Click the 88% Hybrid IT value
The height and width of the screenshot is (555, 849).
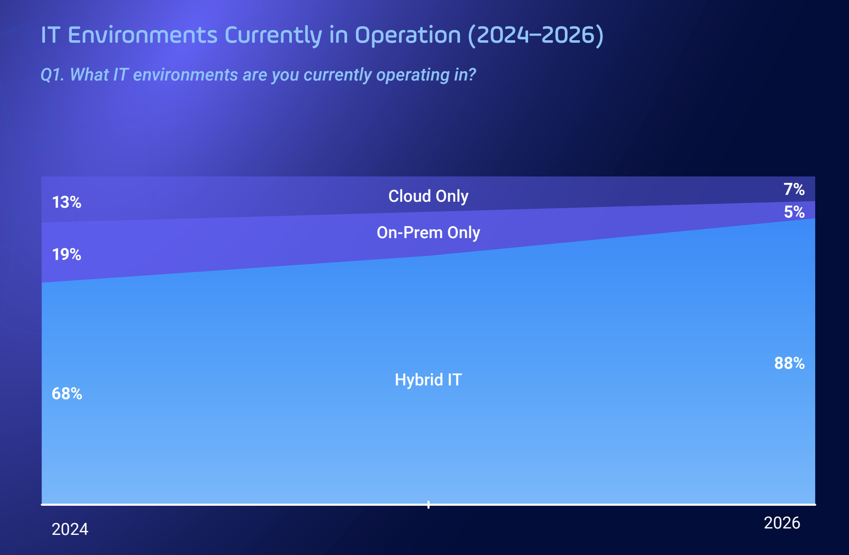[790, 363]
